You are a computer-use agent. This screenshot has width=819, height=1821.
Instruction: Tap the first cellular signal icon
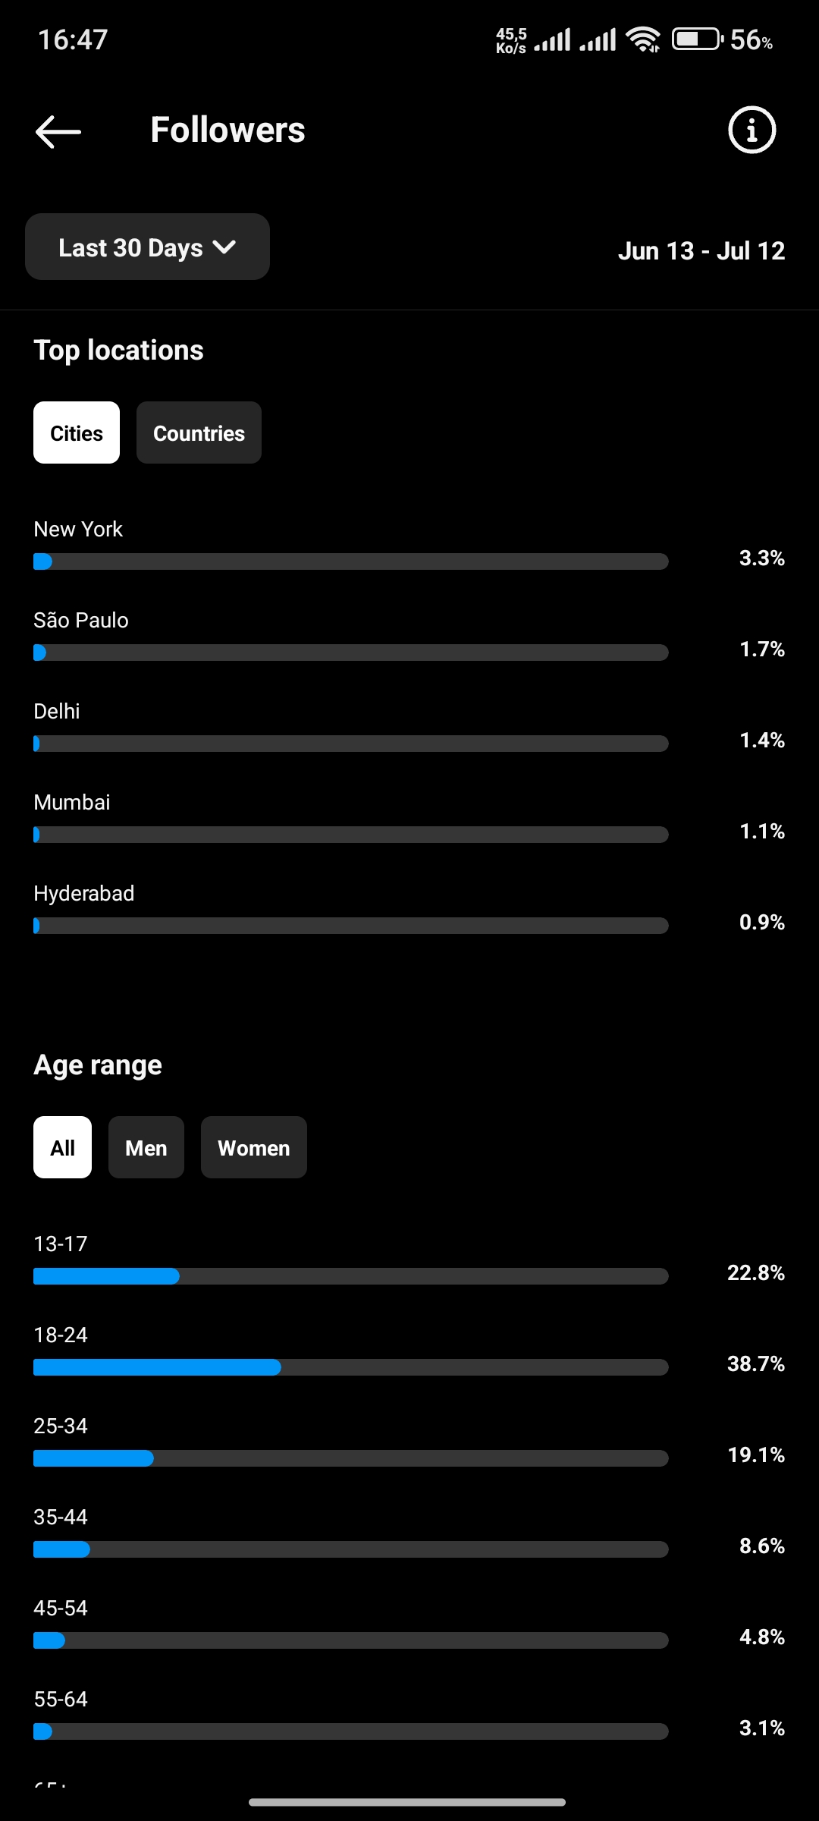coord(552,39)
